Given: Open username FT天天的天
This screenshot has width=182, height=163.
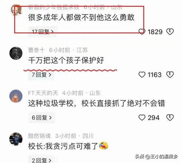Looking at the screenshot, I should 43,93.
